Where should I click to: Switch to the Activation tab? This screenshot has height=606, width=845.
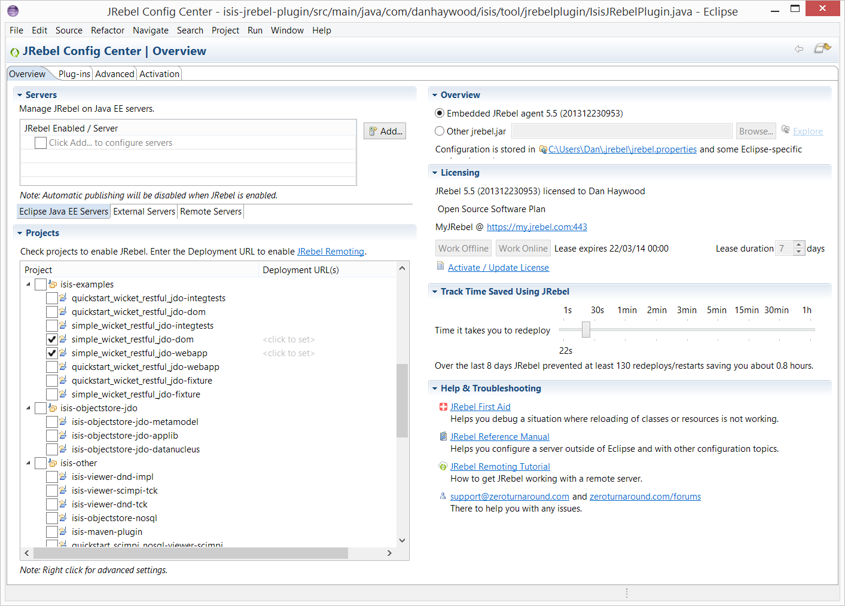[159, 74]
